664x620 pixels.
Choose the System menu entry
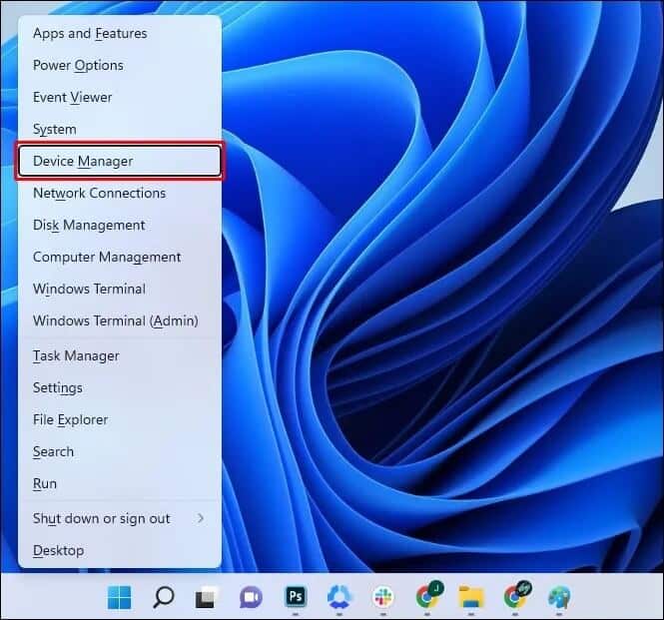[120, 129]
